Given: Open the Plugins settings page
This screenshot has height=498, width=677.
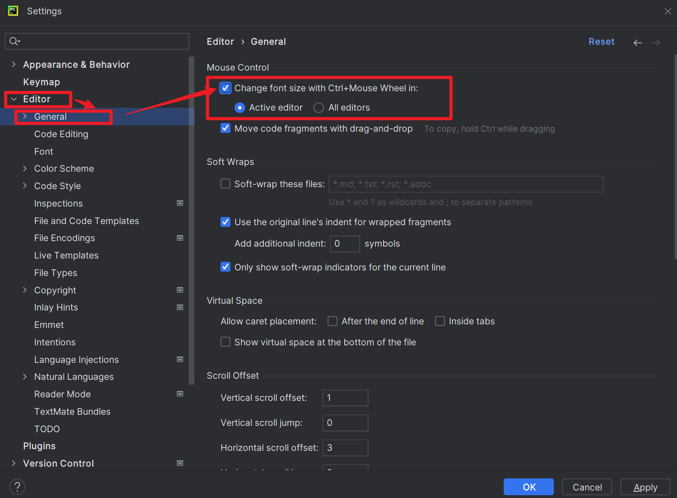Looking at the screenshot, I should point(39,446).
